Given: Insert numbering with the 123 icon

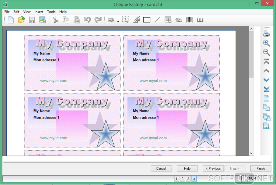Looking at the screenshot, I should pyautogui.click(x=179, y=20).
